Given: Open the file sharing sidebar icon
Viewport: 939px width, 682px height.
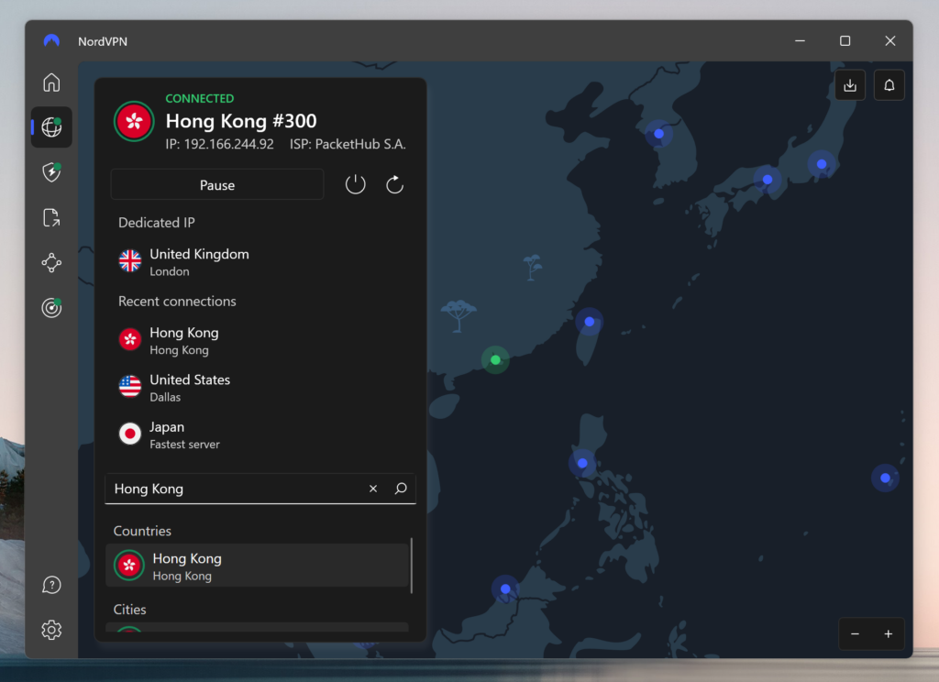Looking at the screenshot, I should coord(51,217).
